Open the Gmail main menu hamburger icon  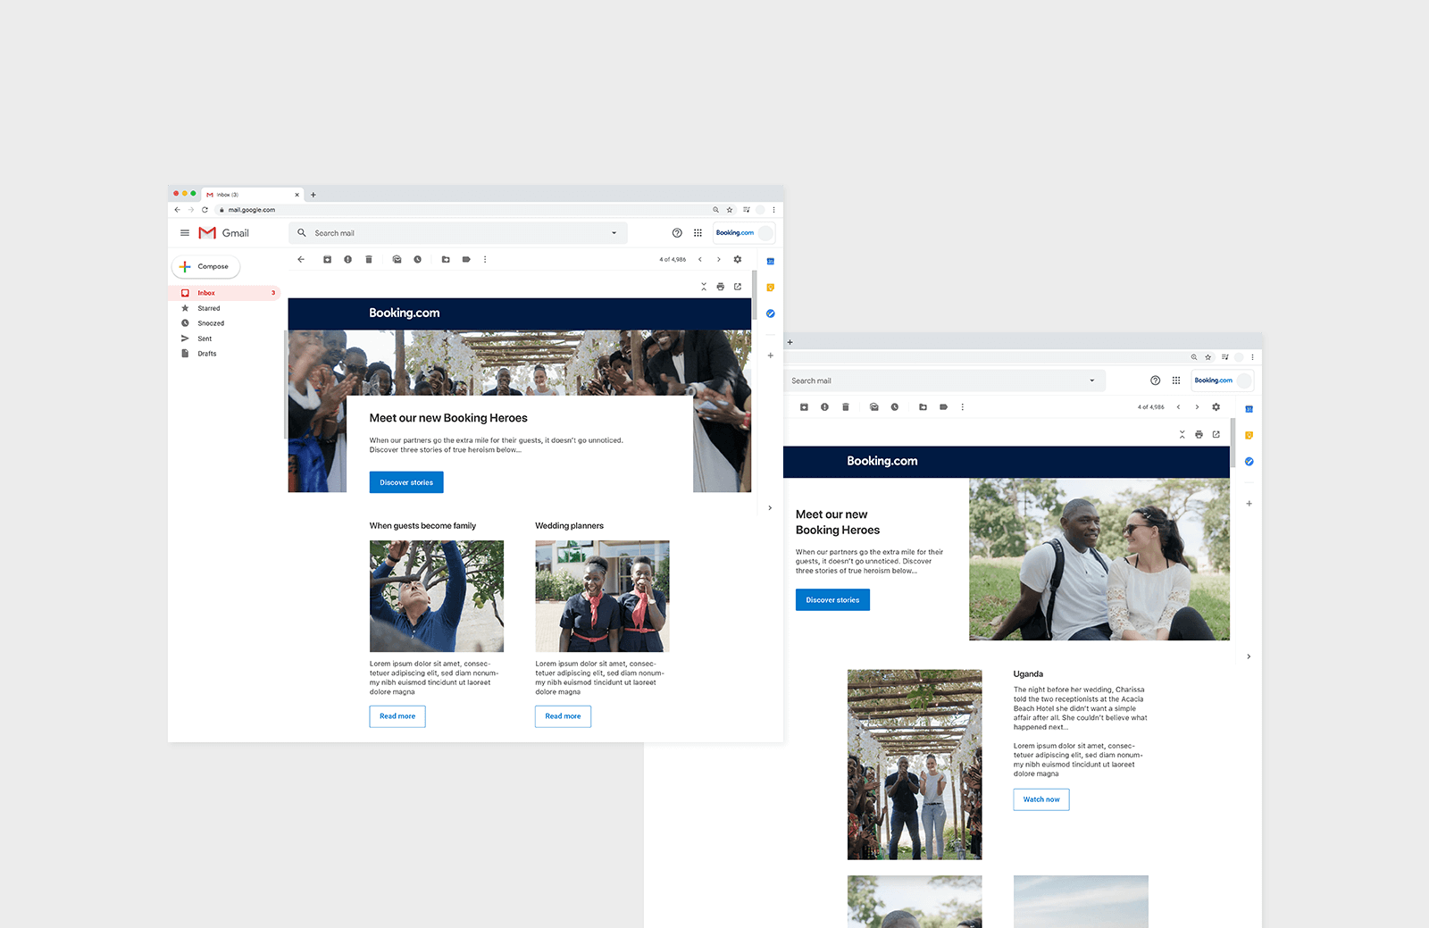pyautogui.click(x=185, y=233)
